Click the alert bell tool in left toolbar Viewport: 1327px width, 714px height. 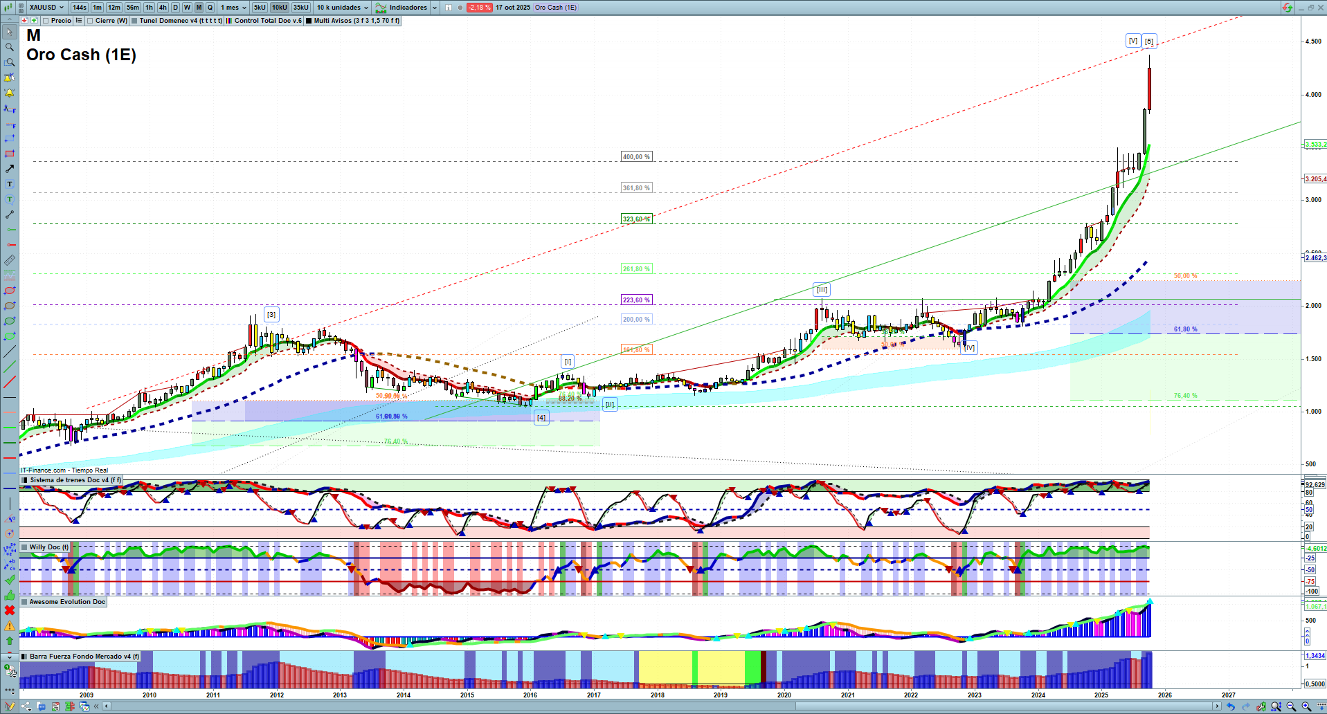point(10,93)
